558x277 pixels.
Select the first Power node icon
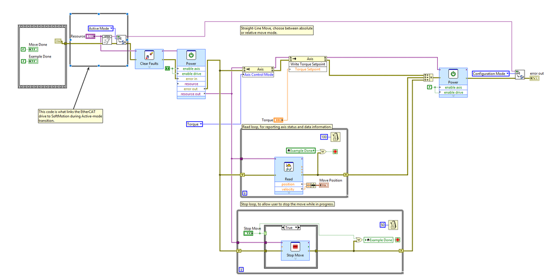(191, 55)
